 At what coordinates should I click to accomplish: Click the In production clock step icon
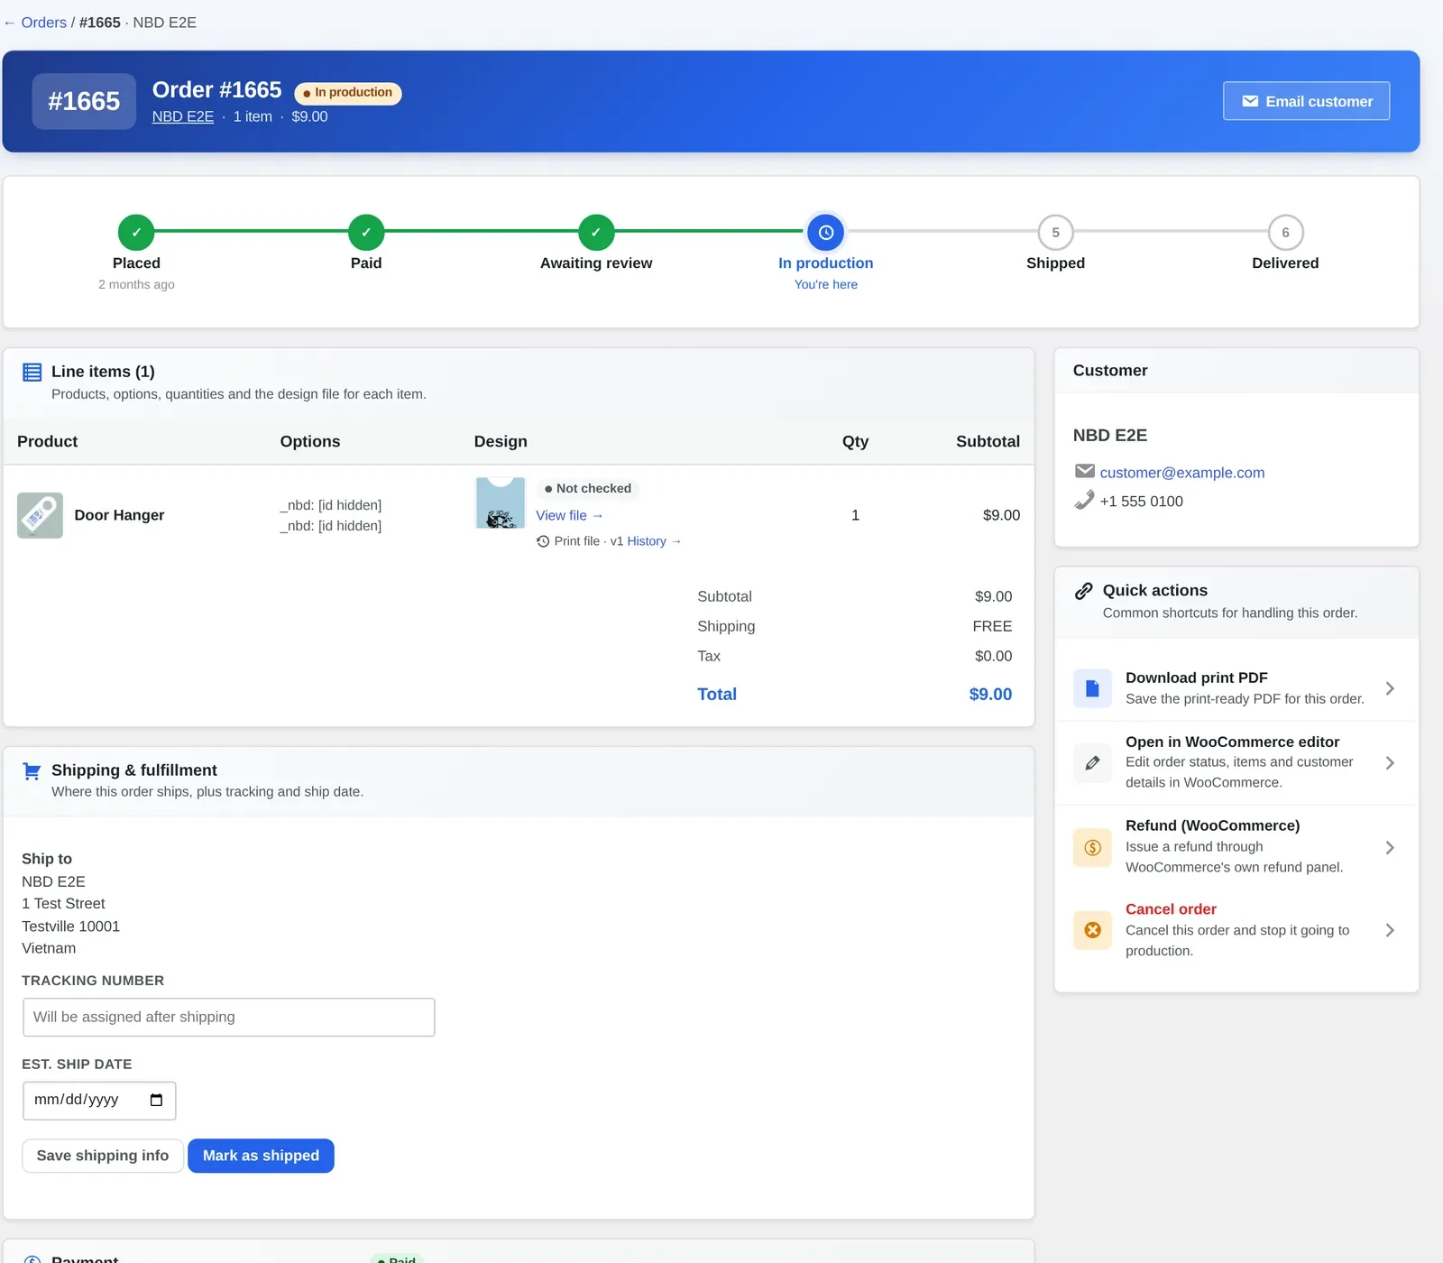[826, 233]
